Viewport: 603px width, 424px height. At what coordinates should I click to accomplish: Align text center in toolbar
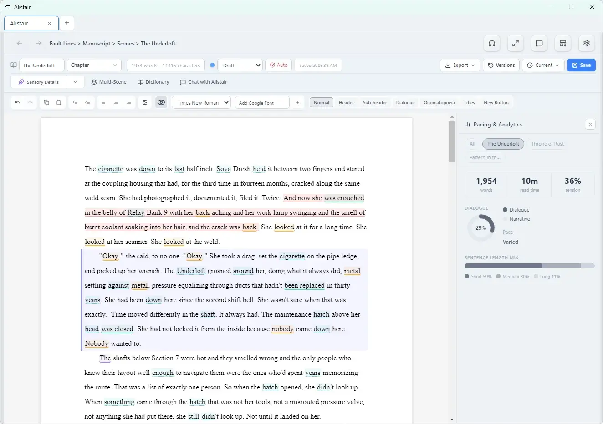pos(116,102)
